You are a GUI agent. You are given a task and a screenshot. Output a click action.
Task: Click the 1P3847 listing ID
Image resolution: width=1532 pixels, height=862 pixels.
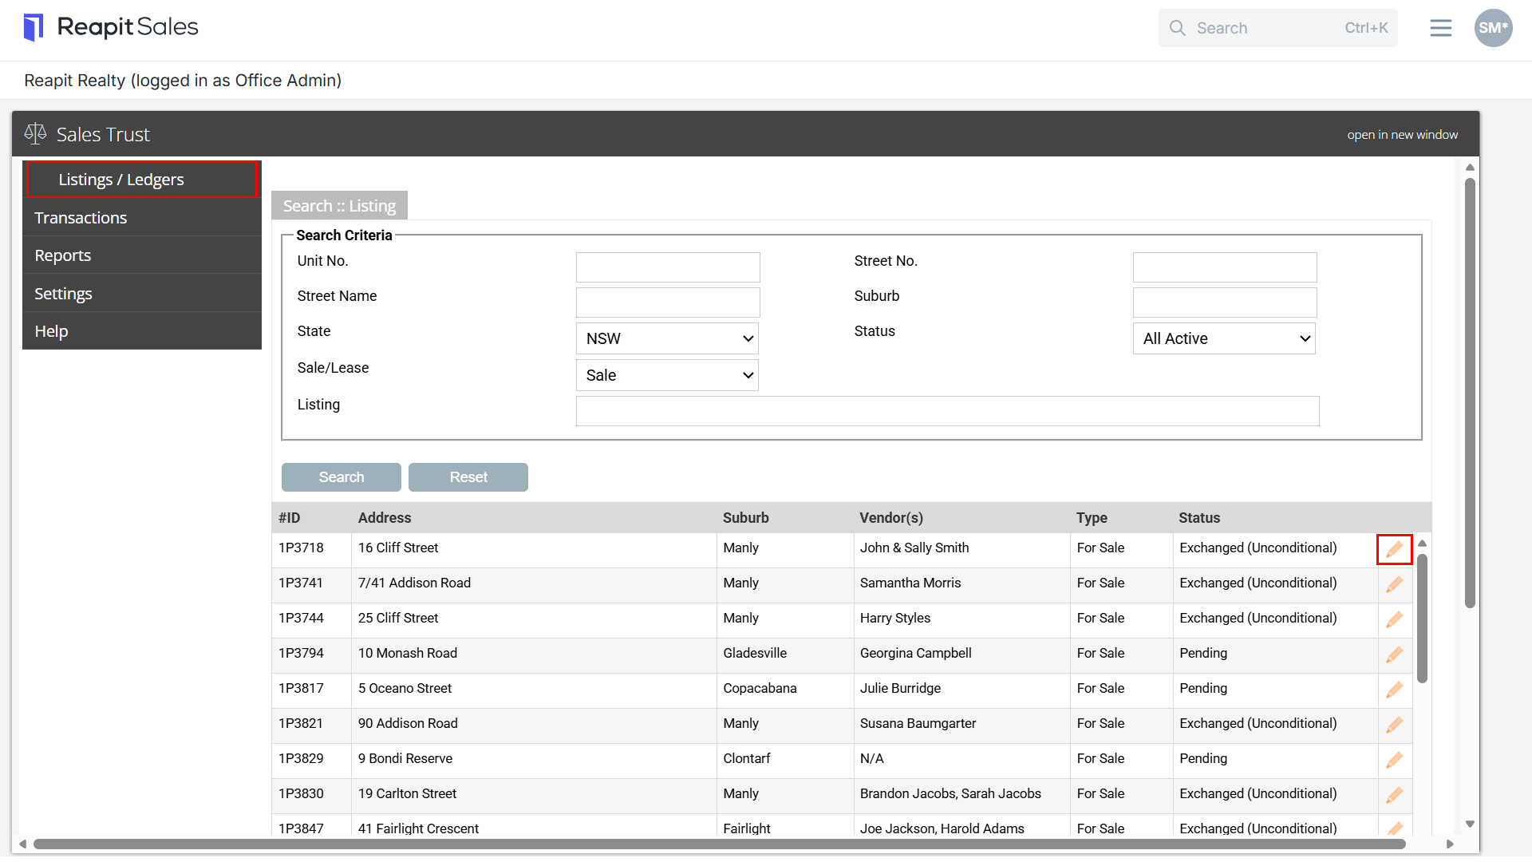click(301, 828)
